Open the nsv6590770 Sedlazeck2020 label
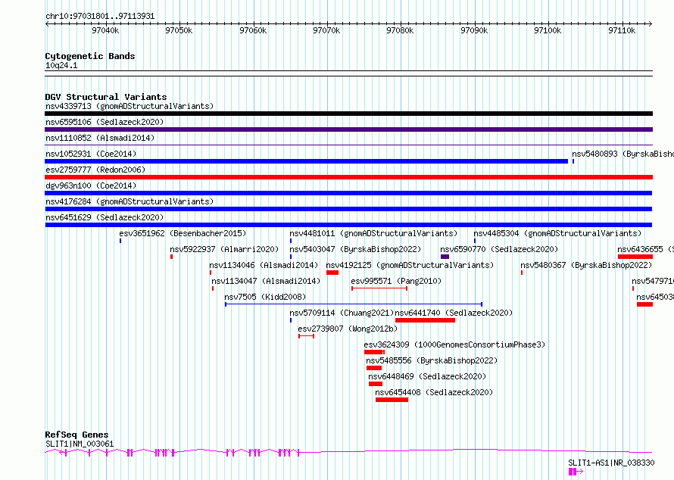 point(499,249)
